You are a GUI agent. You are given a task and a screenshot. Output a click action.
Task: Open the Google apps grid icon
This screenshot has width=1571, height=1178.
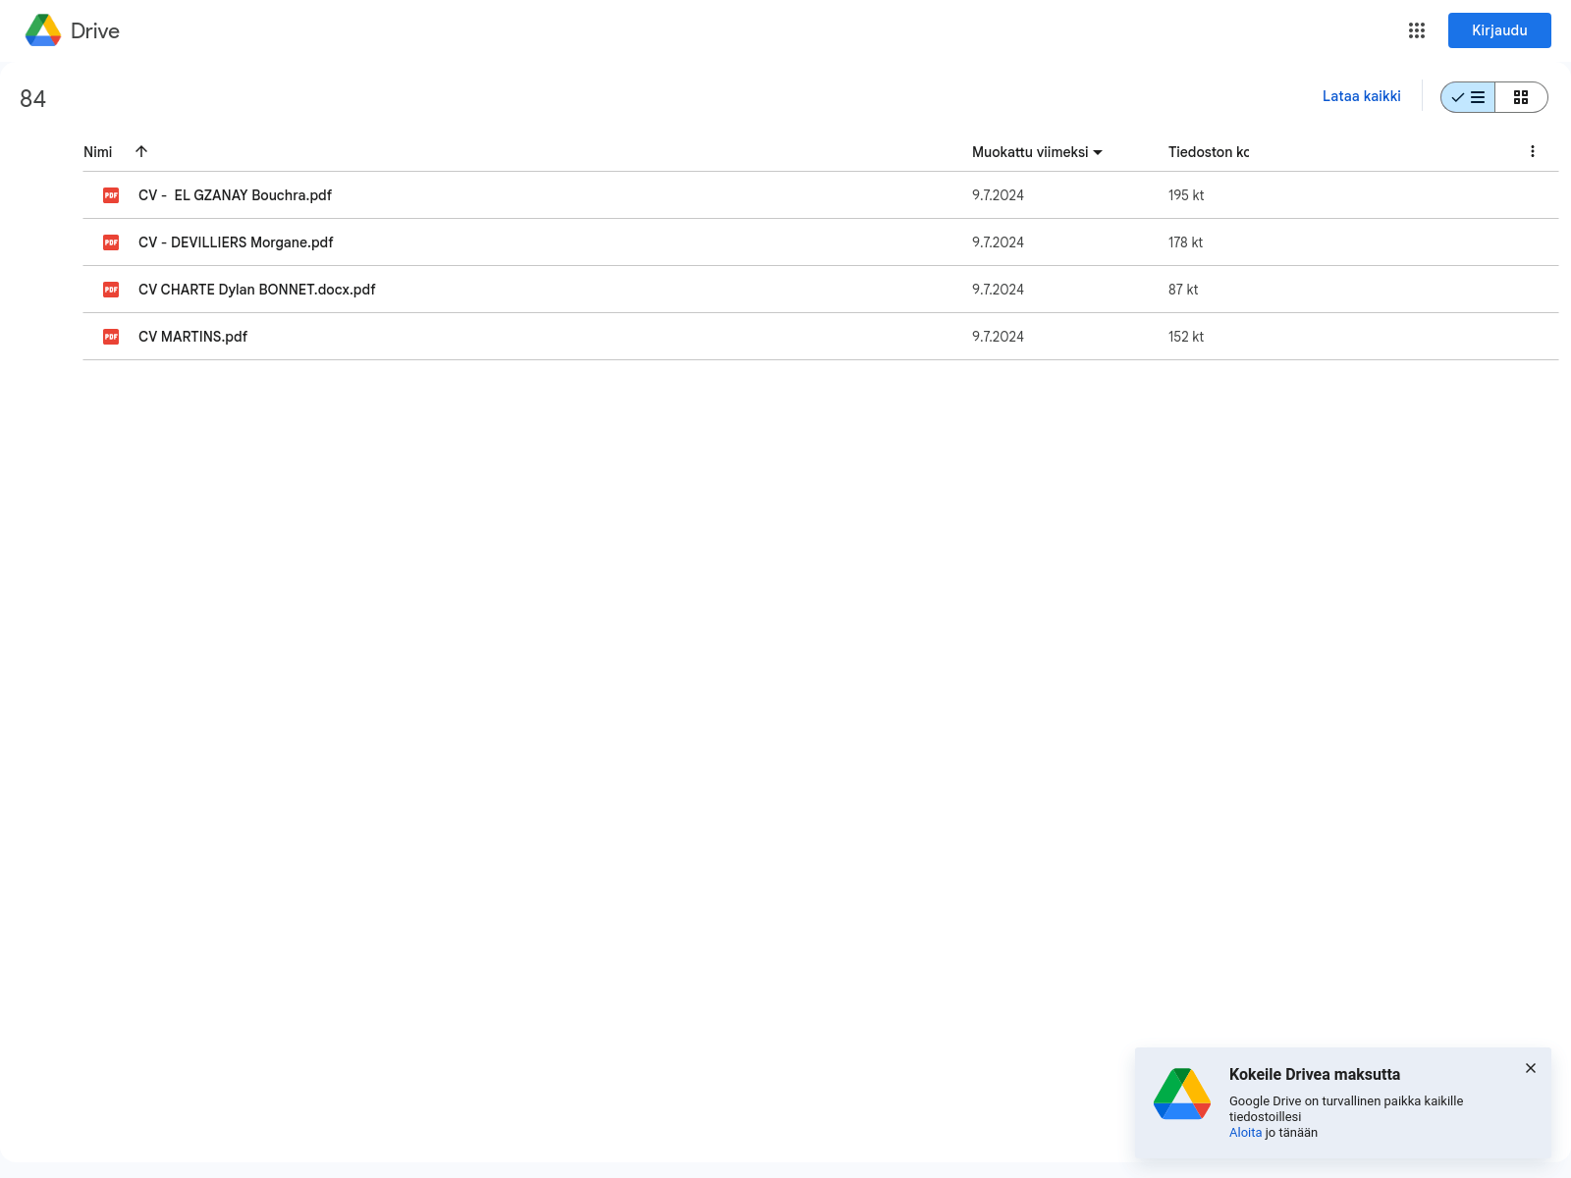click(x=1417, y=30)
